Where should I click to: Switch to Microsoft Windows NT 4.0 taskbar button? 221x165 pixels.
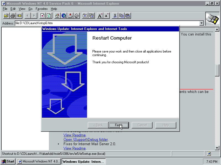[38, 161]
